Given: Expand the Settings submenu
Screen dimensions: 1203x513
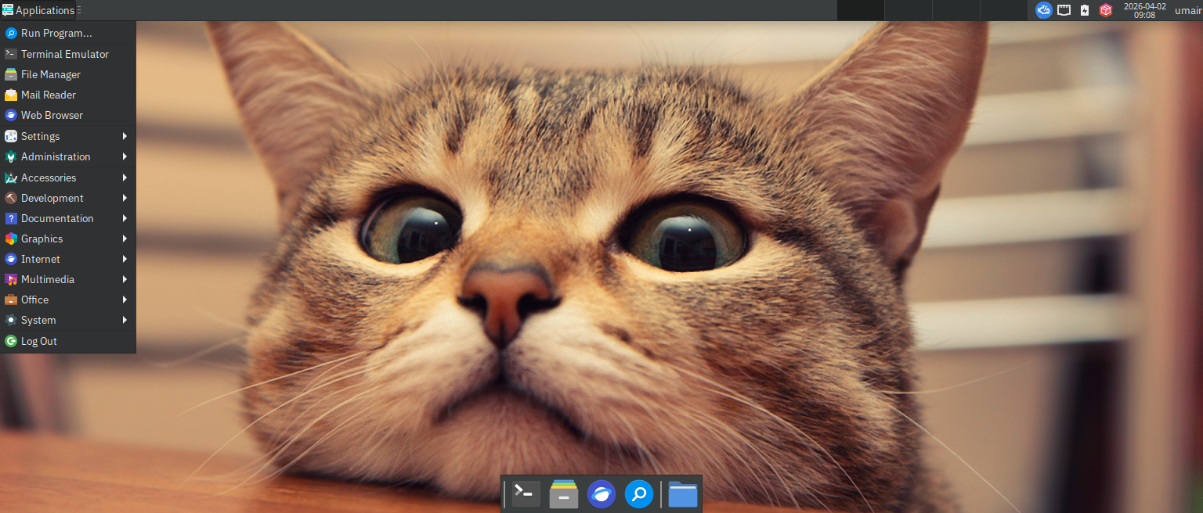Looking at the screenshot, I should click(68, 136).
